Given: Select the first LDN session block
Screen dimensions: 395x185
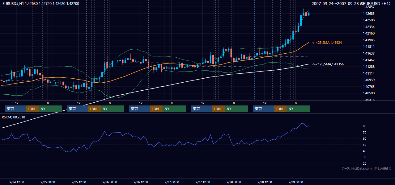Looking at the screenshot, I should (32, 109).
